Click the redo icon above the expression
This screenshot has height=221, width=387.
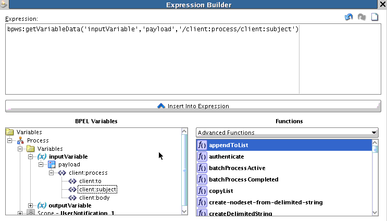click(362, 17)
